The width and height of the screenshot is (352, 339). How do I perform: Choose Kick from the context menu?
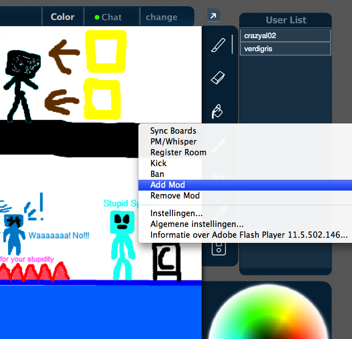coord(158,163)
